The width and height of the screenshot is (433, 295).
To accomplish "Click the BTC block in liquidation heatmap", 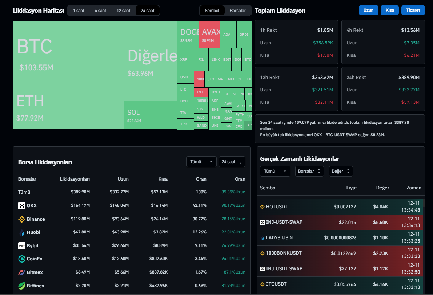I will pos(68,52).
